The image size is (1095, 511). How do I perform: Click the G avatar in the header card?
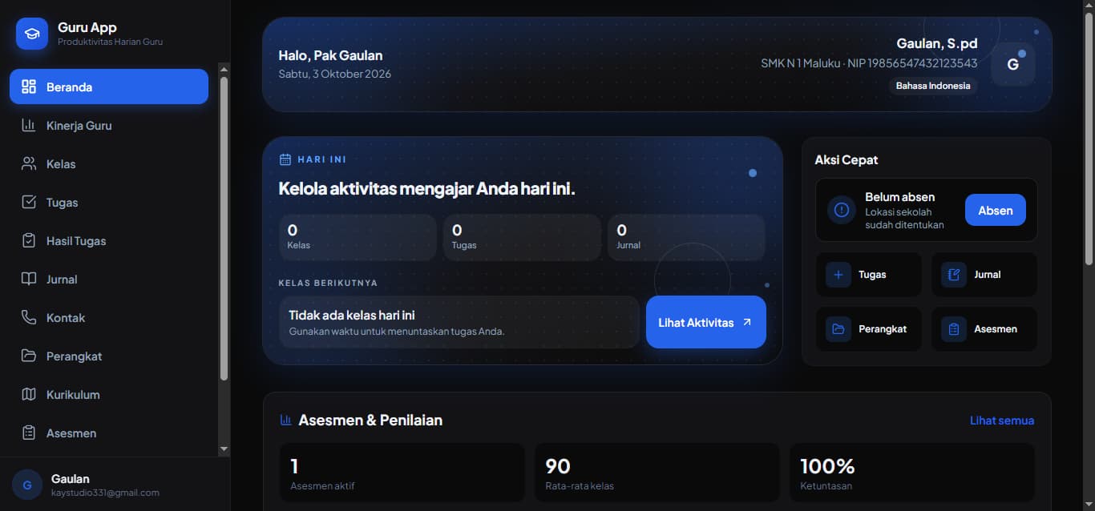click(x=1013, y=64)
